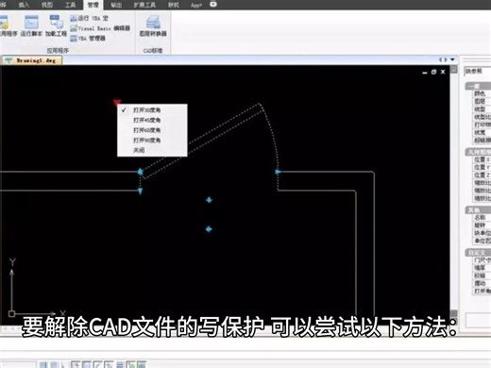
Task: Collapse the 几何图形 properties section
Action: click(x=478, y=152)
